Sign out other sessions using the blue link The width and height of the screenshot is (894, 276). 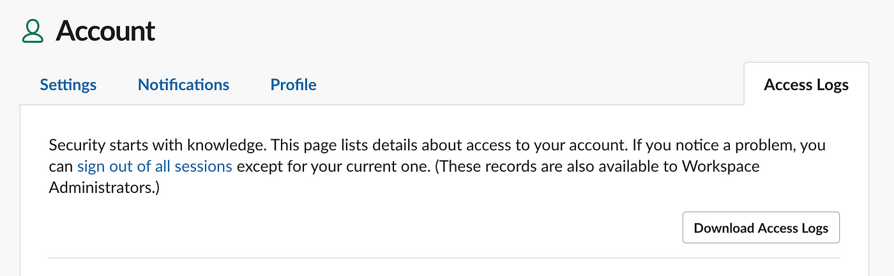(x=155, y=167)
